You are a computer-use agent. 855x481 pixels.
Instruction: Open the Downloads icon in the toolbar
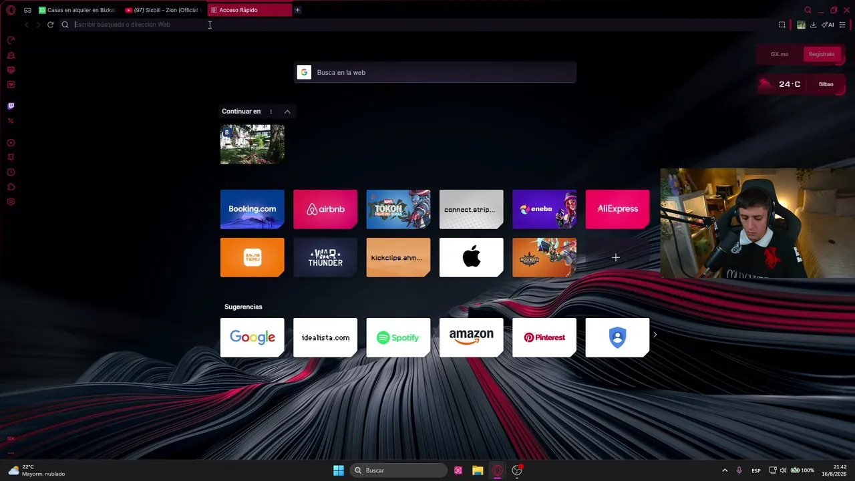[x=813, y=25]
